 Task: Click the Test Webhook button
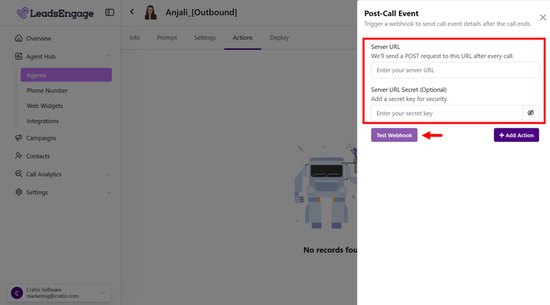tap(394, 135)
